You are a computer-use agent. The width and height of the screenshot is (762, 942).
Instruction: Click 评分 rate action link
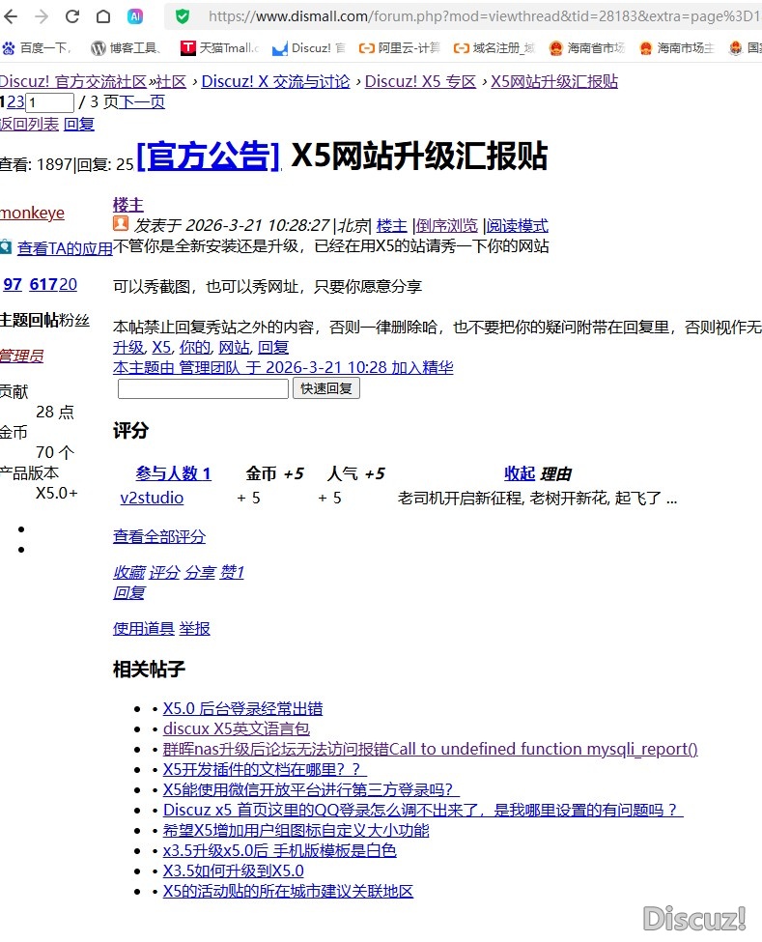[164, 573]
